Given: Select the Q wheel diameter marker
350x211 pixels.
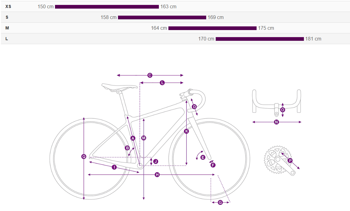Looking at the screenshot, I should pyautogui.click(x=84, y=157).
